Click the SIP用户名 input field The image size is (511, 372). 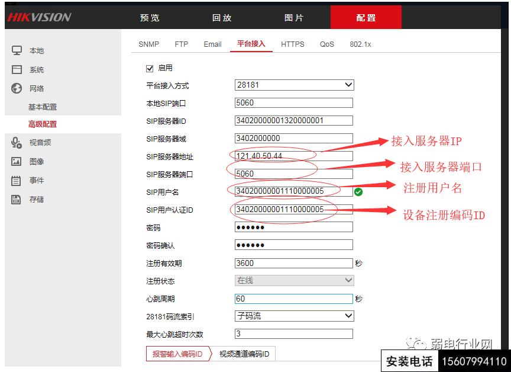click(x=293, y=191)
